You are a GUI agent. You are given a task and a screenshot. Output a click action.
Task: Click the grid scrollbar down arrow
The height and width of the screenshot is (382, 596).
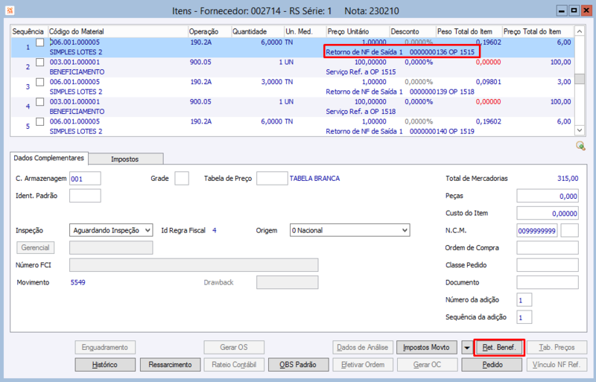(580, 130)
